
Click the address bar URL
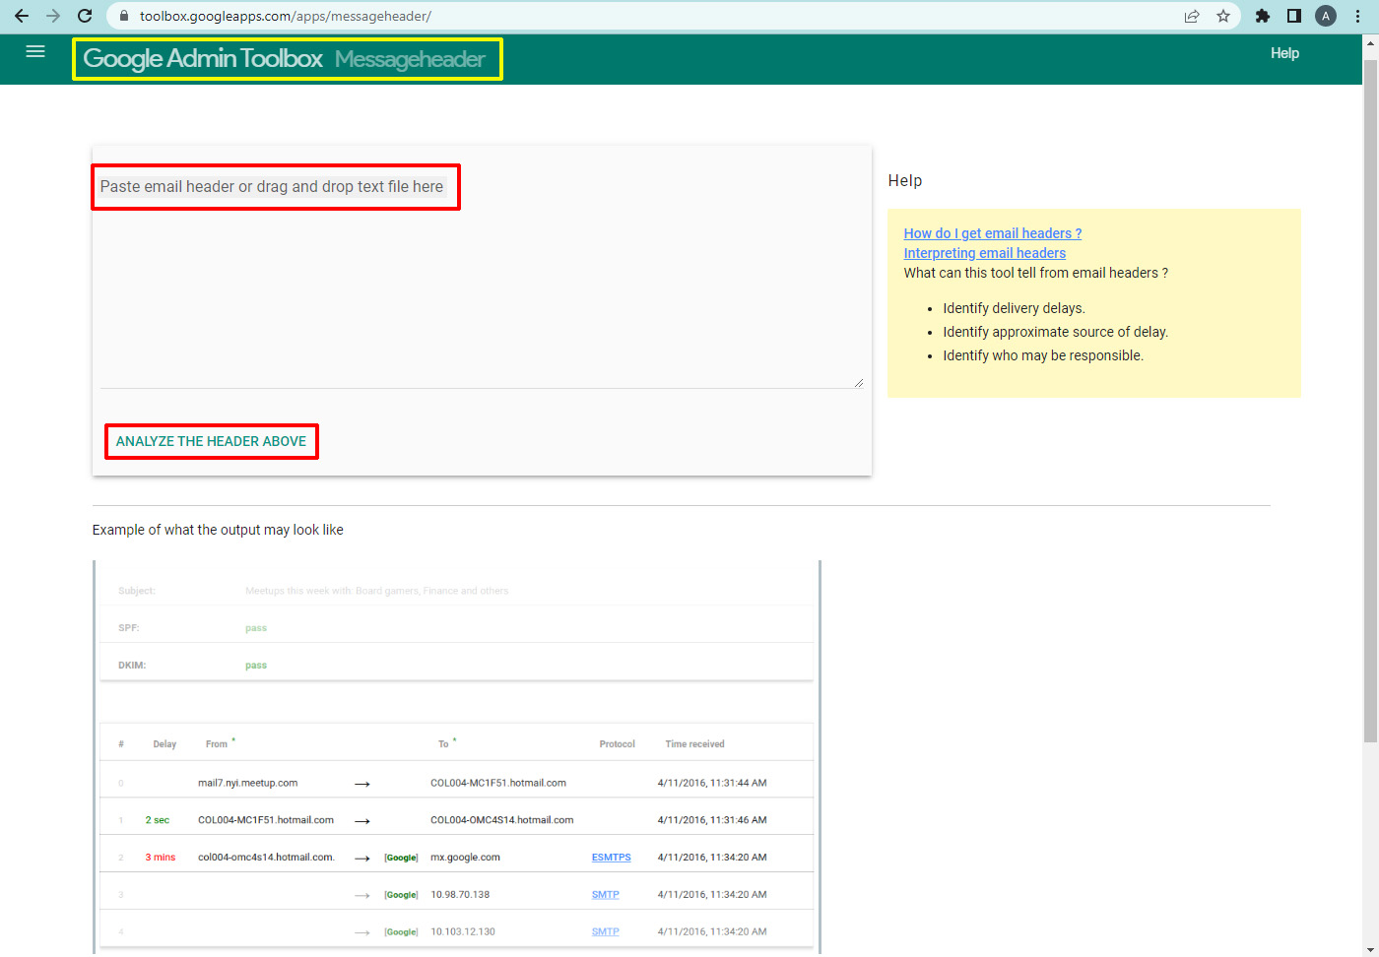tap(286, 16)
